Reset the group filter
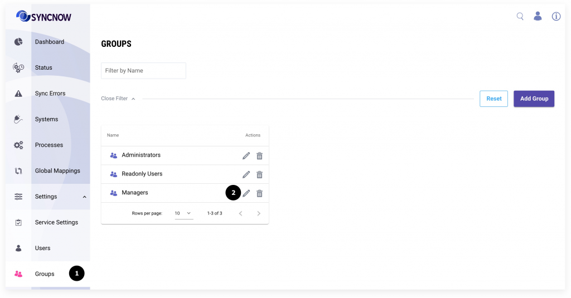Screen dimensions: 571x298 point(494,99)
